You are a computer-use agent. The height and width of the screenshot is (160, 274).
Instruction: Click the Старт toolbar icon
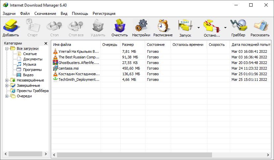[x=33, y=26]
